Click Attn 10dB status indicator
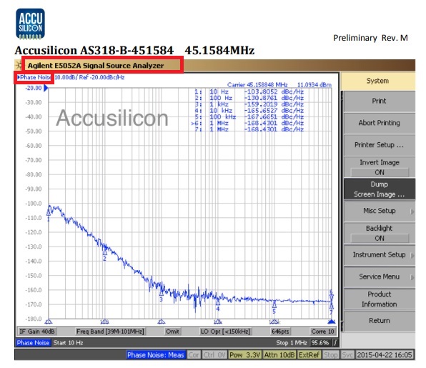The width and height of the screenshot is (426, 368). click(x=279, y=355)
